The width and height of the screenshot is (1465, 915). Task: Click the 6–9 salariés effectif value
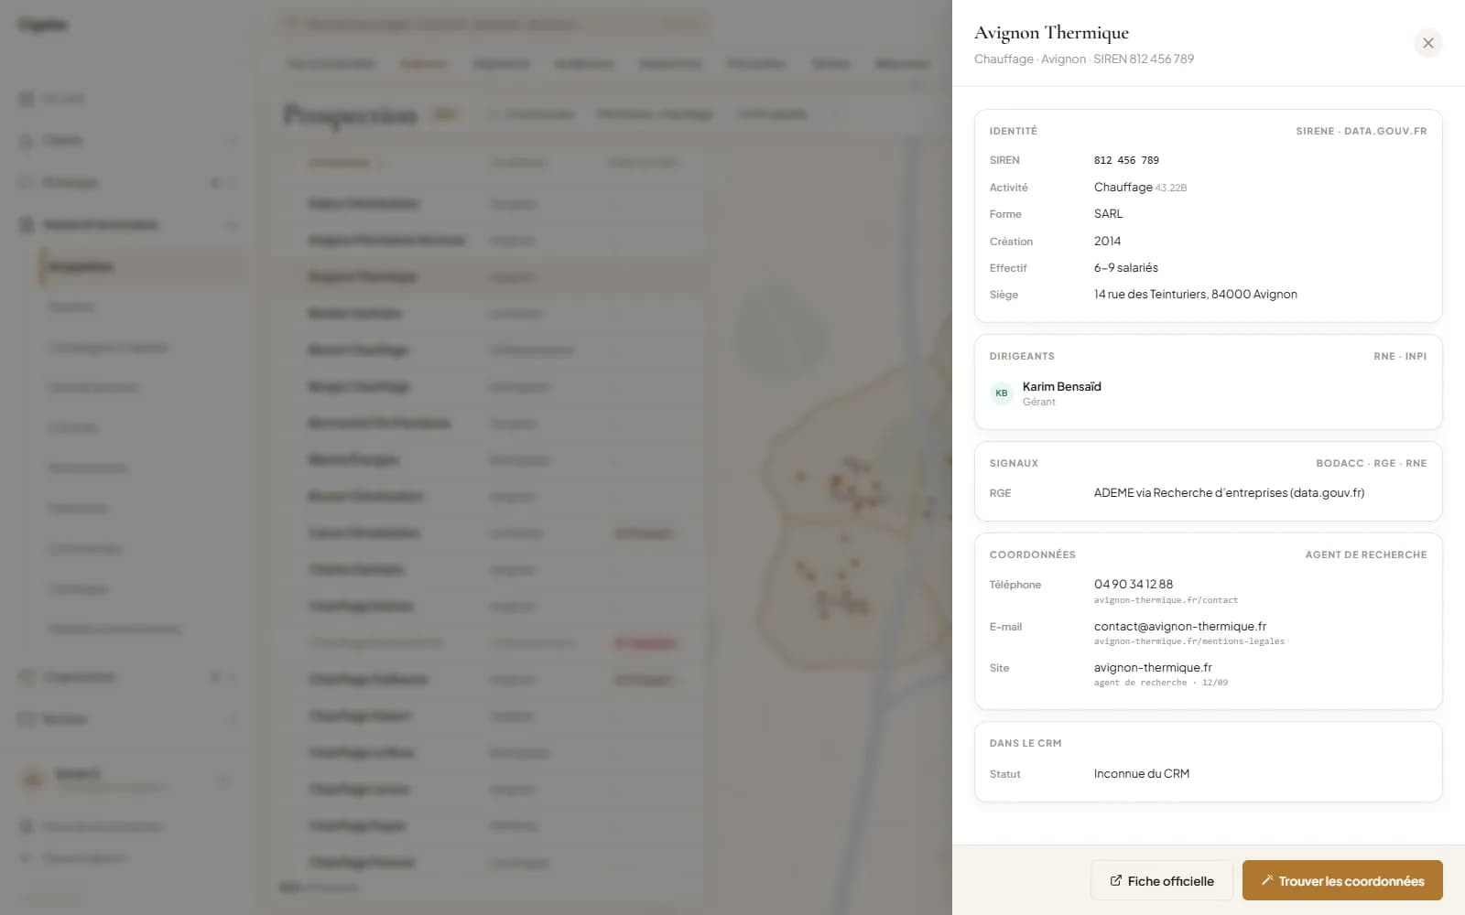[1125, 267]
